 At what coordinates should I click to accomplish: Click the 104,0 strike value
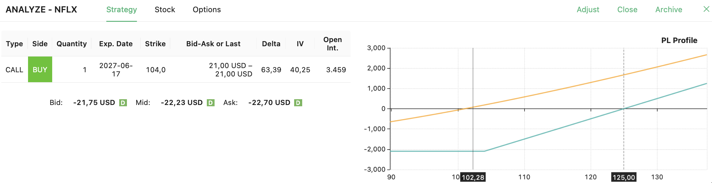[x=156, y=70]
